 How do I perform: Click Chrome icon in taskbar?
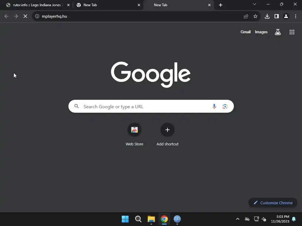tap(164, 219)
